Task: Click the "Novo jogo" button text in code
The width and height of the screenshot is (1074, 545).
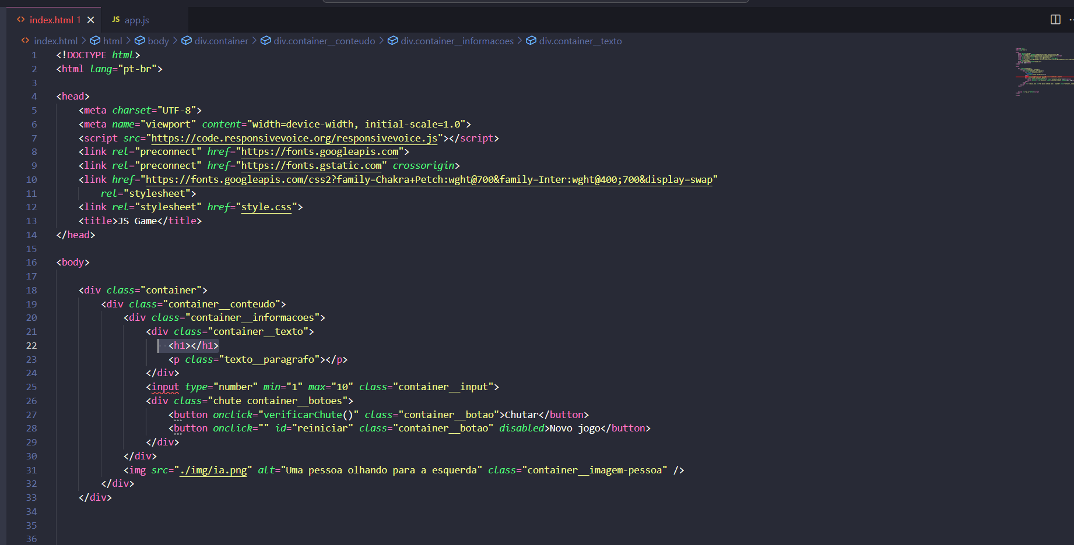Action: click(x=575, y=429)
